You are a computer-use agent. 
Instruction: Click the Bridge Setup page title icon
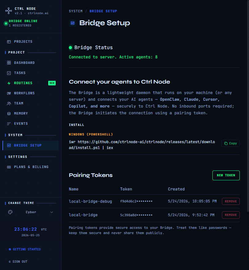(73, 23)
